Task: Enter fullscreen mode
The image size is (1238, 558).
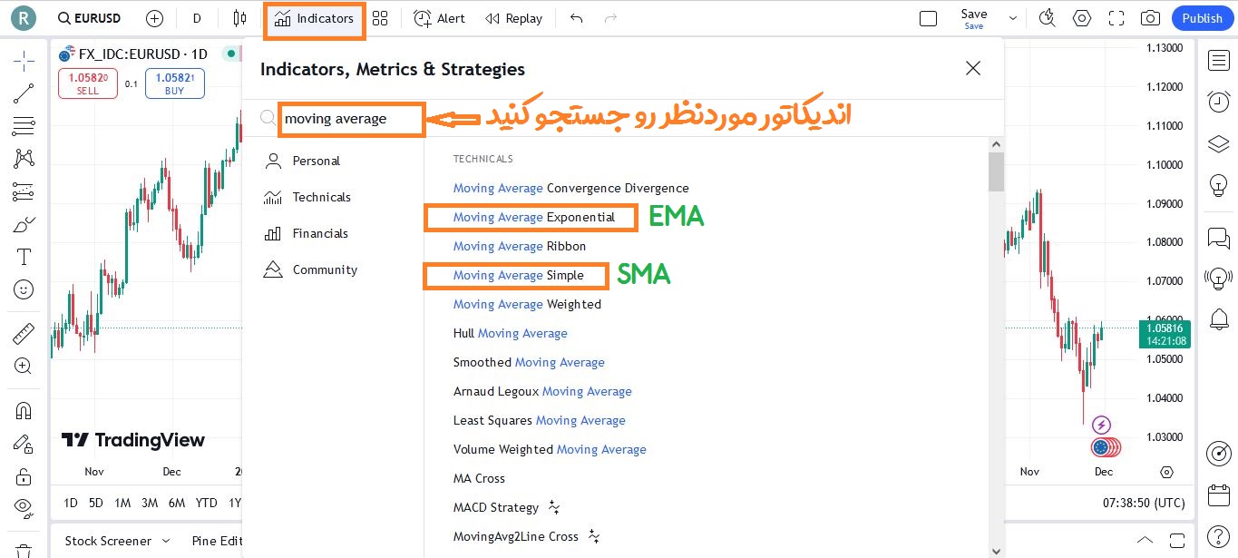Action: tap(1116, 18)
